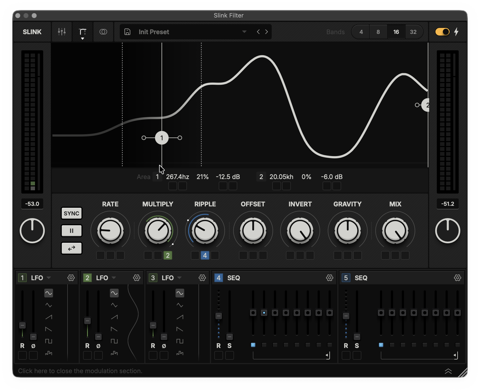Screen dimensions: 480x392
Task: Select area 2 number label
Action: click(261, 177)
